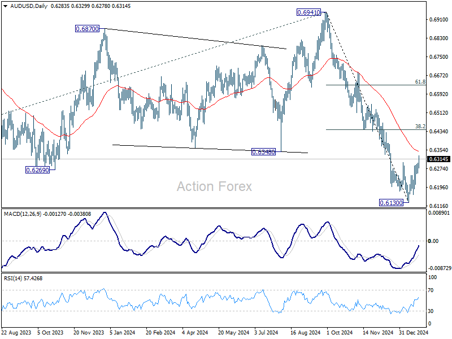
Task: Click the 14 Nov 2024 date label
Action: click(378, 332)
